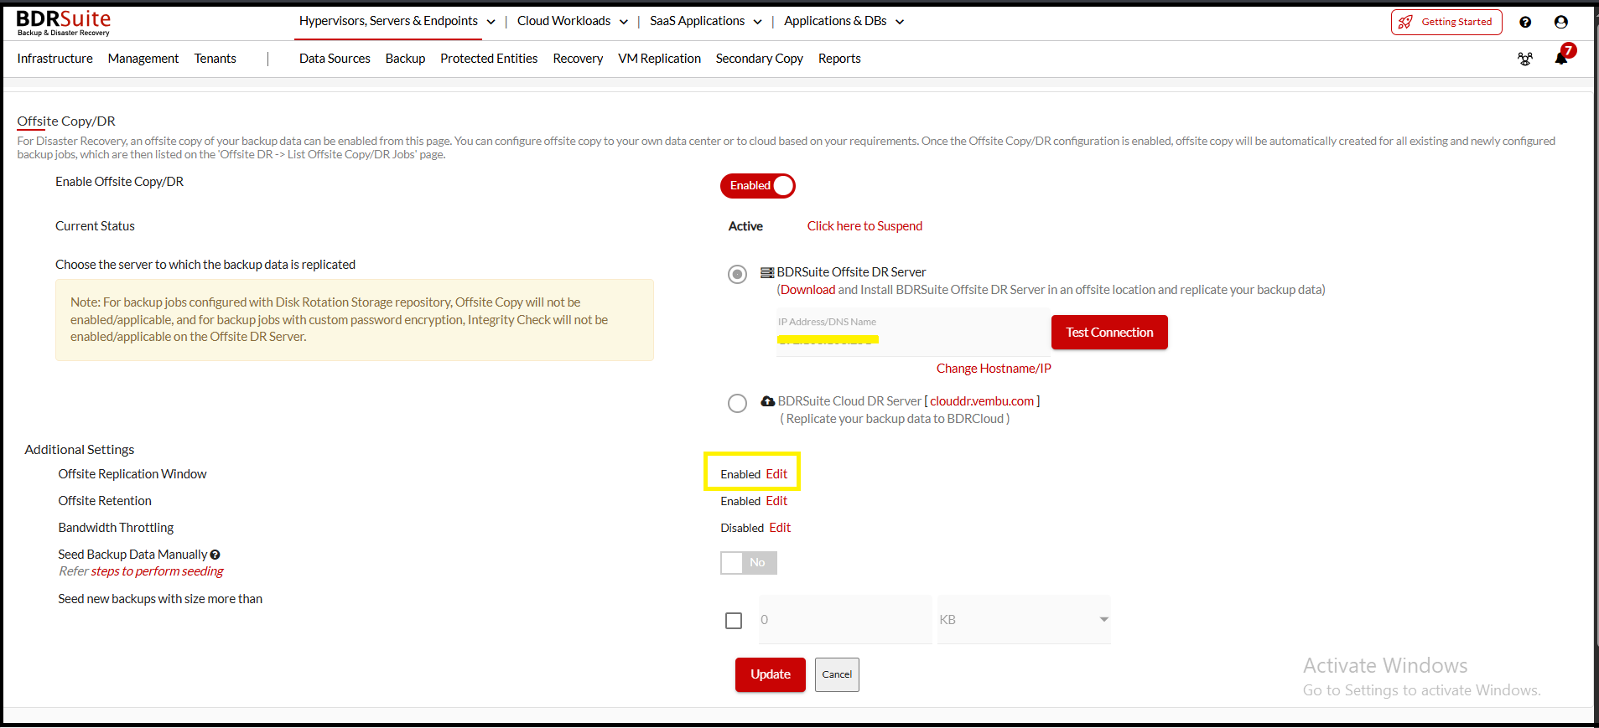1599x728 pixels.
Task: Open the clouddr.vembu.com link
Action: (x=982, y=401)
